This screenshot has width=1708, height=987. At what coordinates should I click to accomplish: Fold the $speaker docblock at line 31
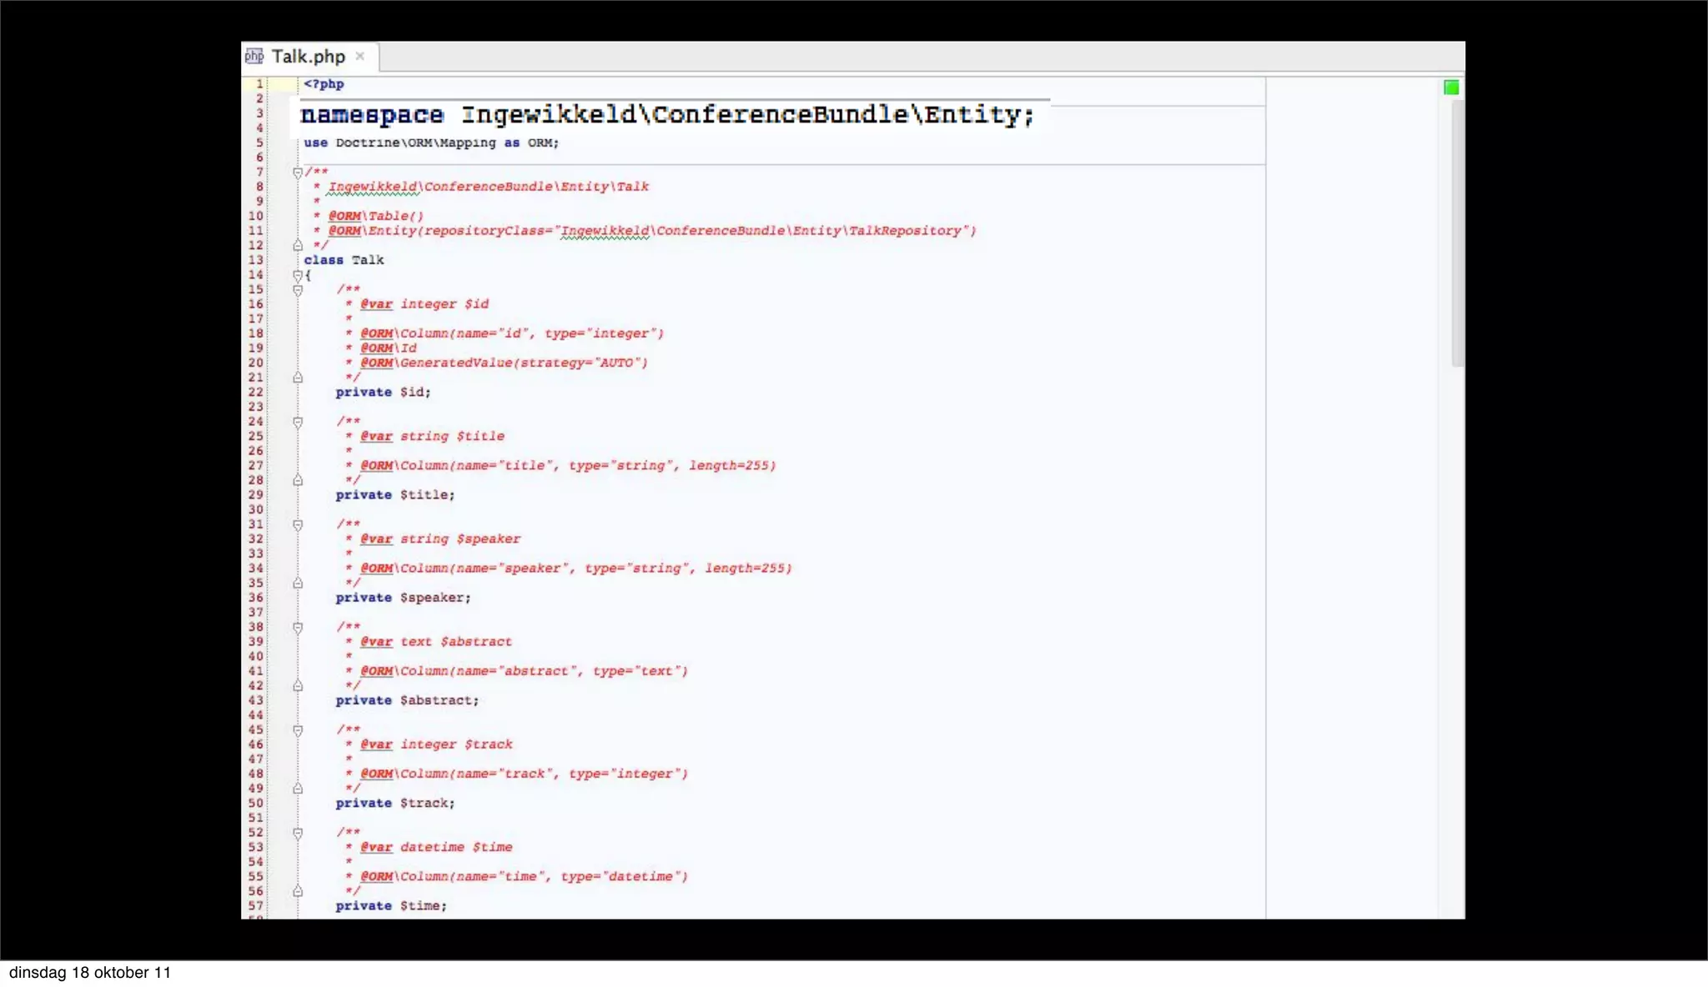pos(298,524)
